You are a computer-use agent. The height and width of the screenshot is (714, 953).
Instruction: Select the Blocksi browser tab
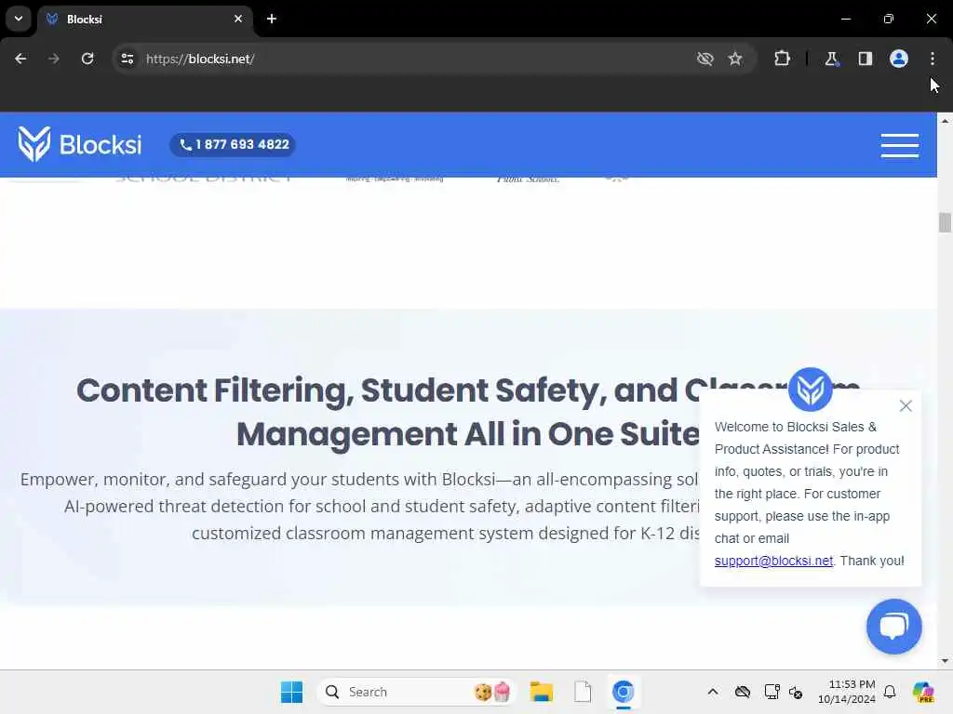point(144,19)
